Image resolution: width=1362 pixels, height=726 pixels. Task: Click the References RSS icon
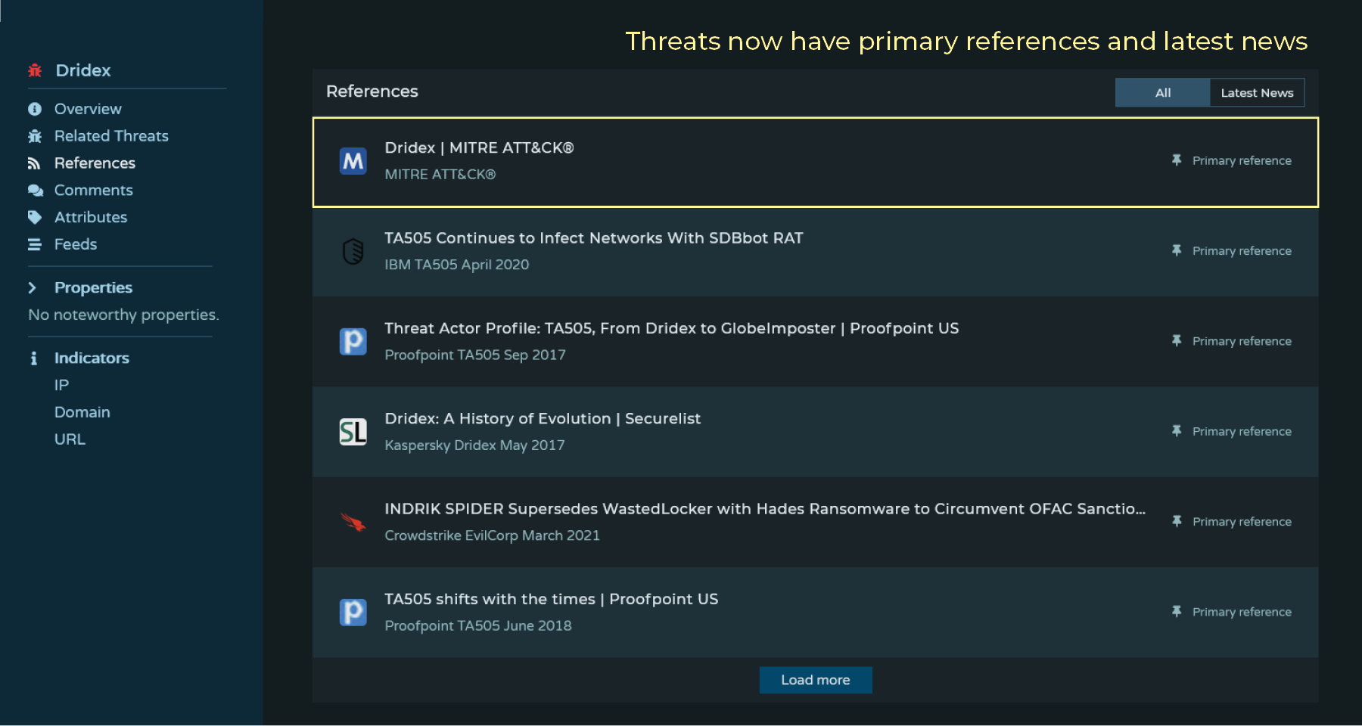tap(34, 163)
